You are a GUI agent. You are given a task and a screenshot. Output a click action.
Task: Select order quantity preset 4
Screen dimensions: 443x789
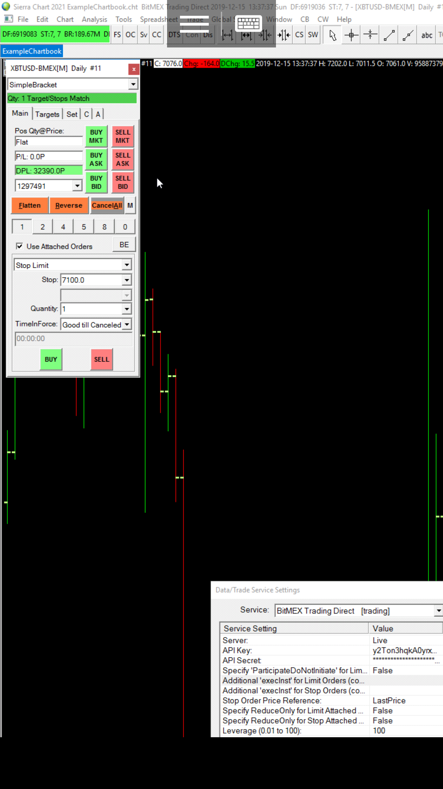(x=63, y=227)
